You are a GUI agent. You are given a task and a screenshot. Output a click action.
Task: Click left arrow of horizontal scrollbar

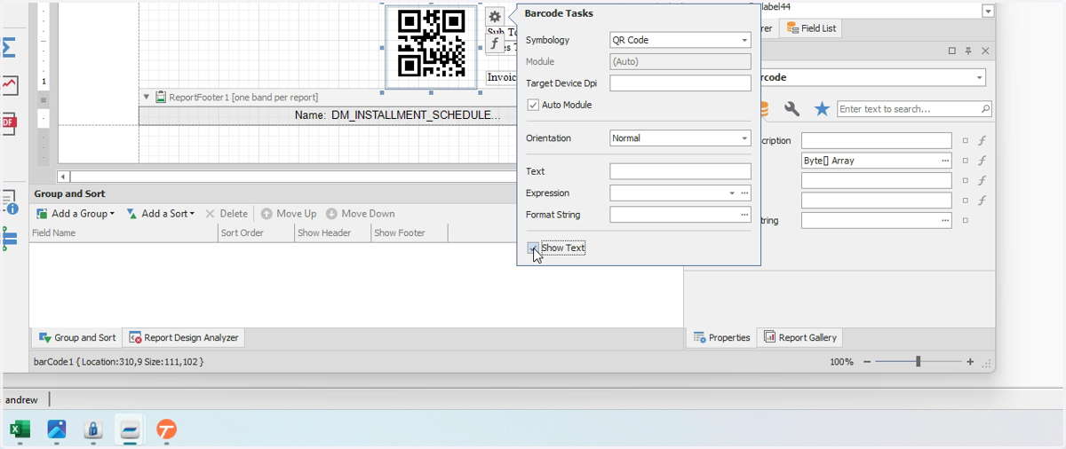click(x=63, y=177)
